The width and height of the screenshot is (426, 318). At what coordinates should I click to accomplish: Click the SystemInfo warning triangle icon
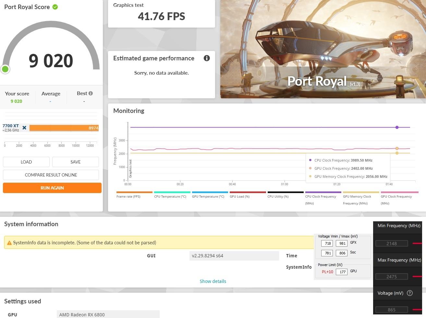(x=9, y=243)
